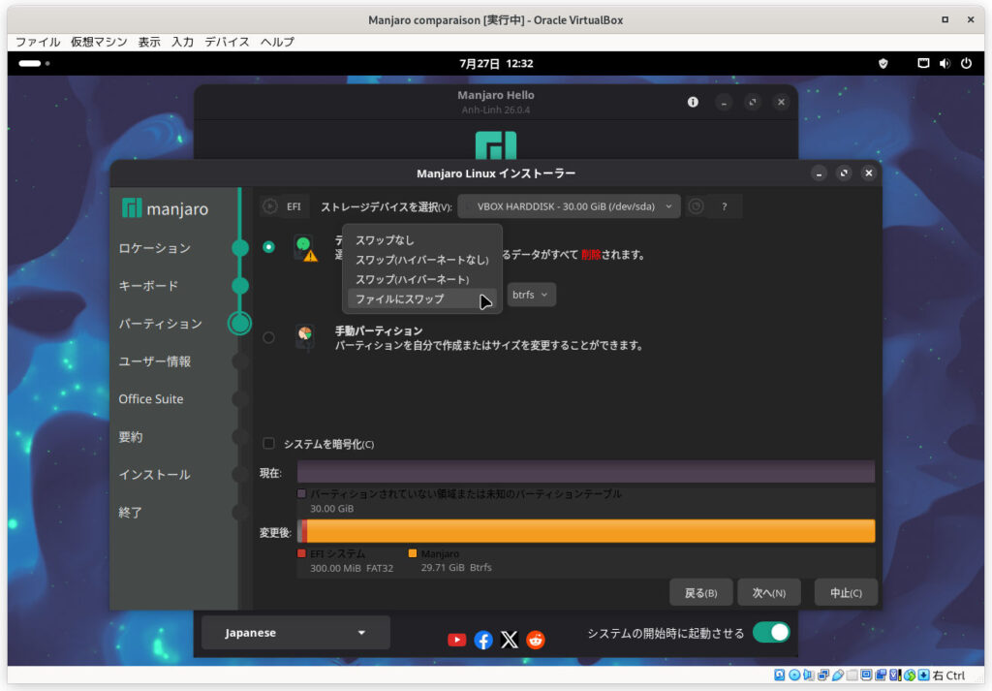Open VirtualBox 表示 menu
Viewport: 992px width, 691px height.
(149, 42)
